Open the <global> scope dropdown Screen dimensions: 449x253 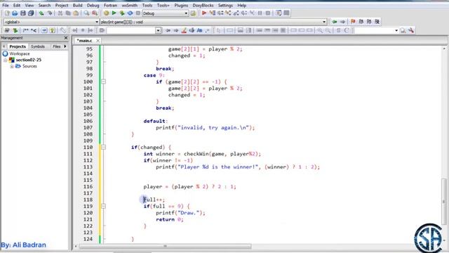click(97, 22)
